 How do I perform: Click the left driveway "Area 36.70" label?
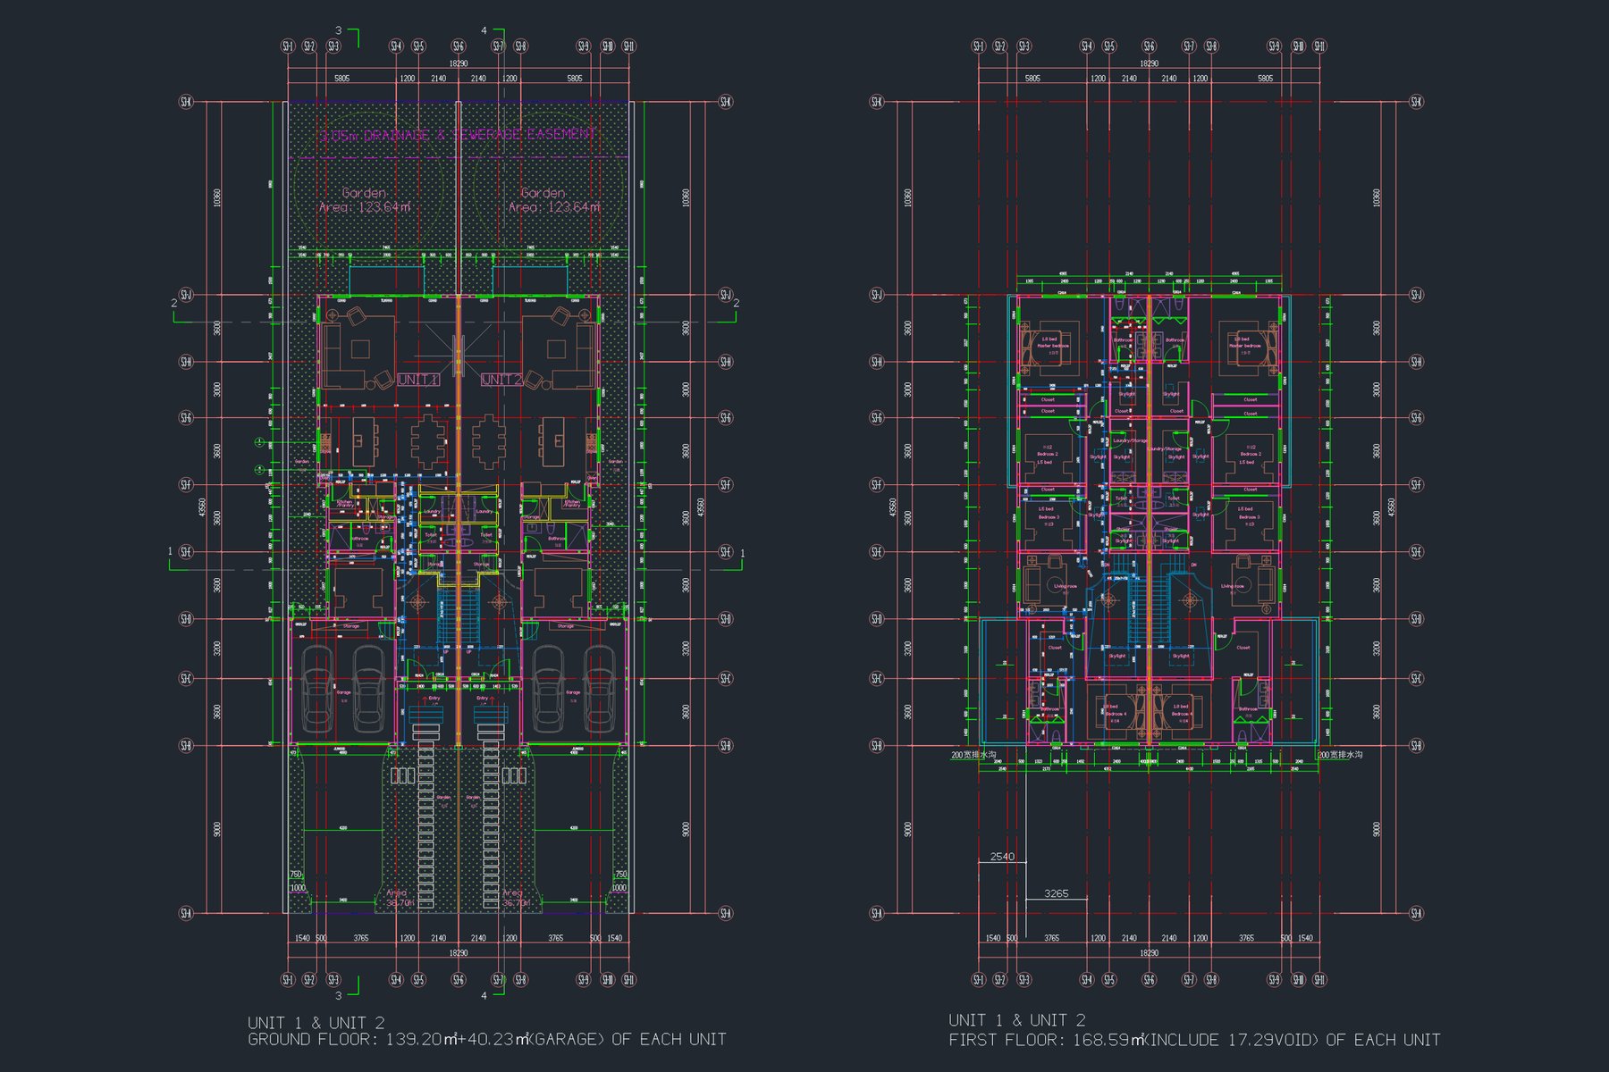(x=399, y=897)
